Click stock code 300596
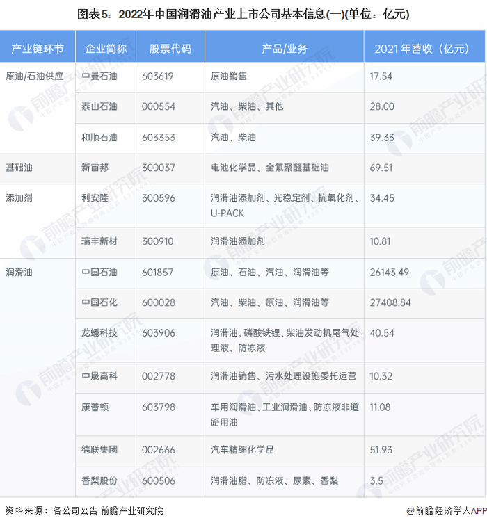 click(x=159, y=198)
